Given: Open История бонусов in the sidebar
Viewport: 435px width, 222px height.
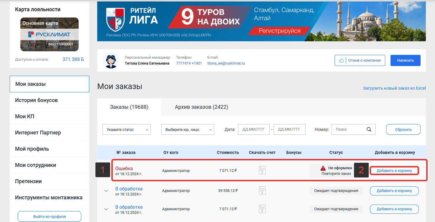Looking at the screenshot, I should coord(49,100).
